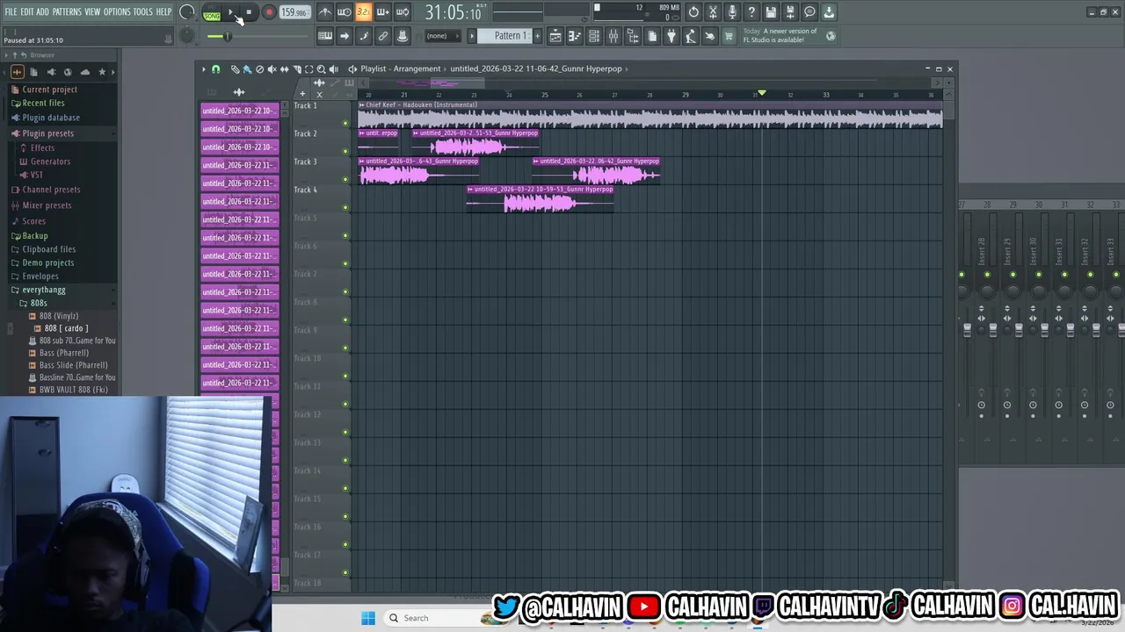The image size is (1125, 632).
Task: Toggle loop recording button
Action: pos(402,12)
